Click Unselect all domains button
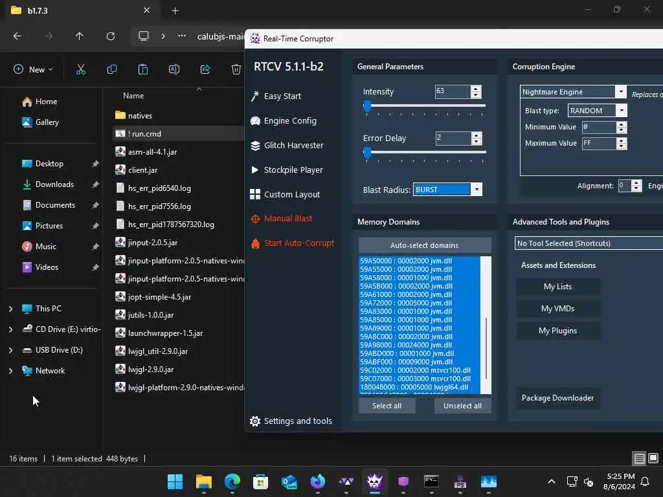 (x=462, y=406)
